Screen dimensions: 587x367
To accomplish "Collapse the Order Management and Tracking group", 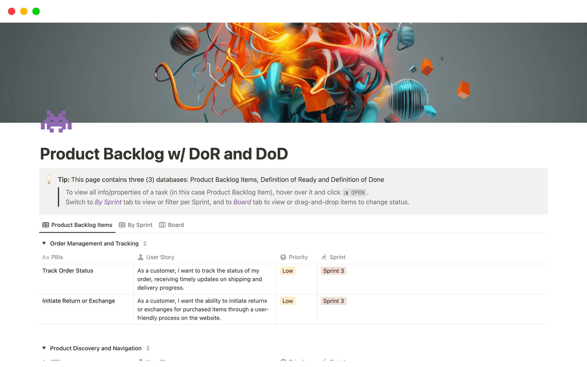I will coord(44,243).
